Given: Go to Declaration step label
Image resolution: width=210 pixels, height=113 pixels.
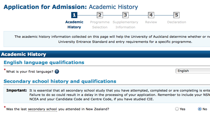Looking at the screenshot, I should click(x=176, y=22).
